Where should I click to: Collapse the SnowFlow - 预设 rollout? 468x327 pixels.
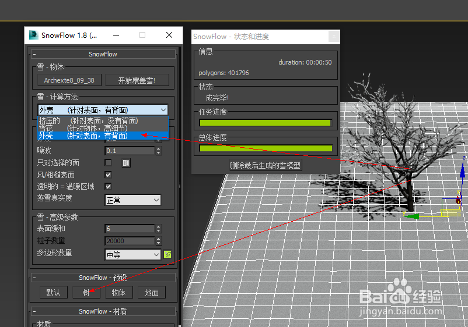[x=103, y=278]
